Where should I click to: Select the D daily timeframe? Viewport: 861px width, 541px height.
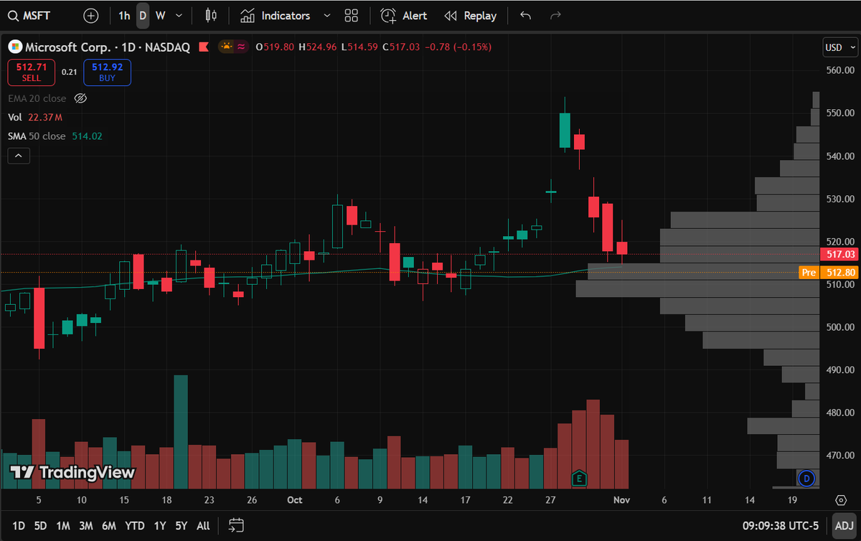[143, 15]
